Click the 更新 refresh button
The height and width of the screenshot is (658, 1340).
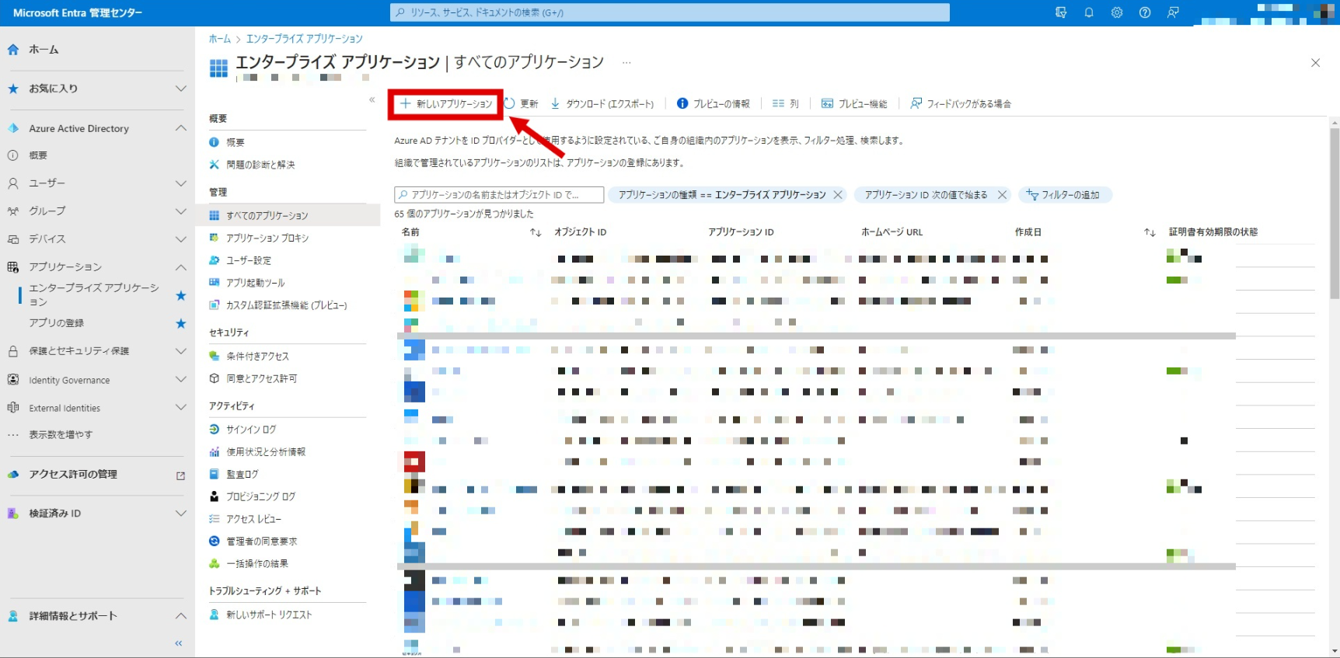[x=521, y=103]
